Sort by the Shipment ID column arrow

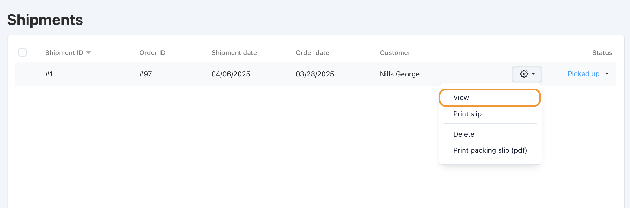(88, 52)
